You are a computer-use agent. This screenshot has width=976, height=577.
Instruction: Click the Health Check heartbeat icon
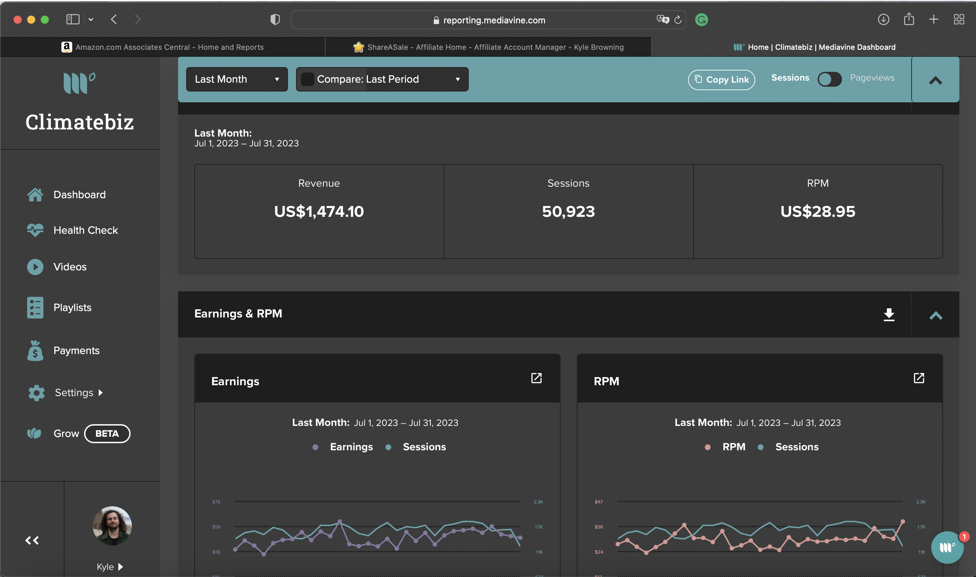click(35, 230)
